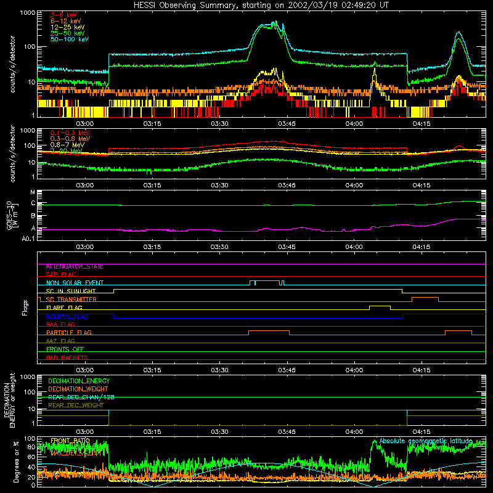Click the M class tick label

tap(33, 192)
